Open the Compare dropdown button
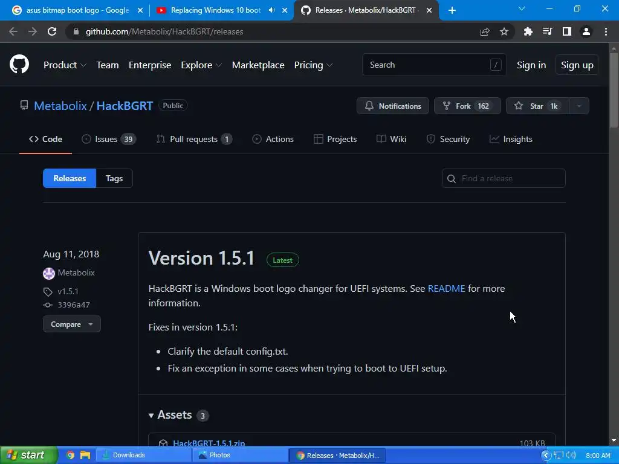Screen dimensions: 619x464 pos(72,324)
